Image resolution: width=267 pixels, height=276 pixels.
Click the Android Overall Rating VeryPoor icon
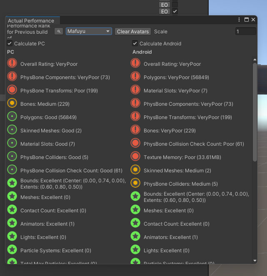pos(135,63)
